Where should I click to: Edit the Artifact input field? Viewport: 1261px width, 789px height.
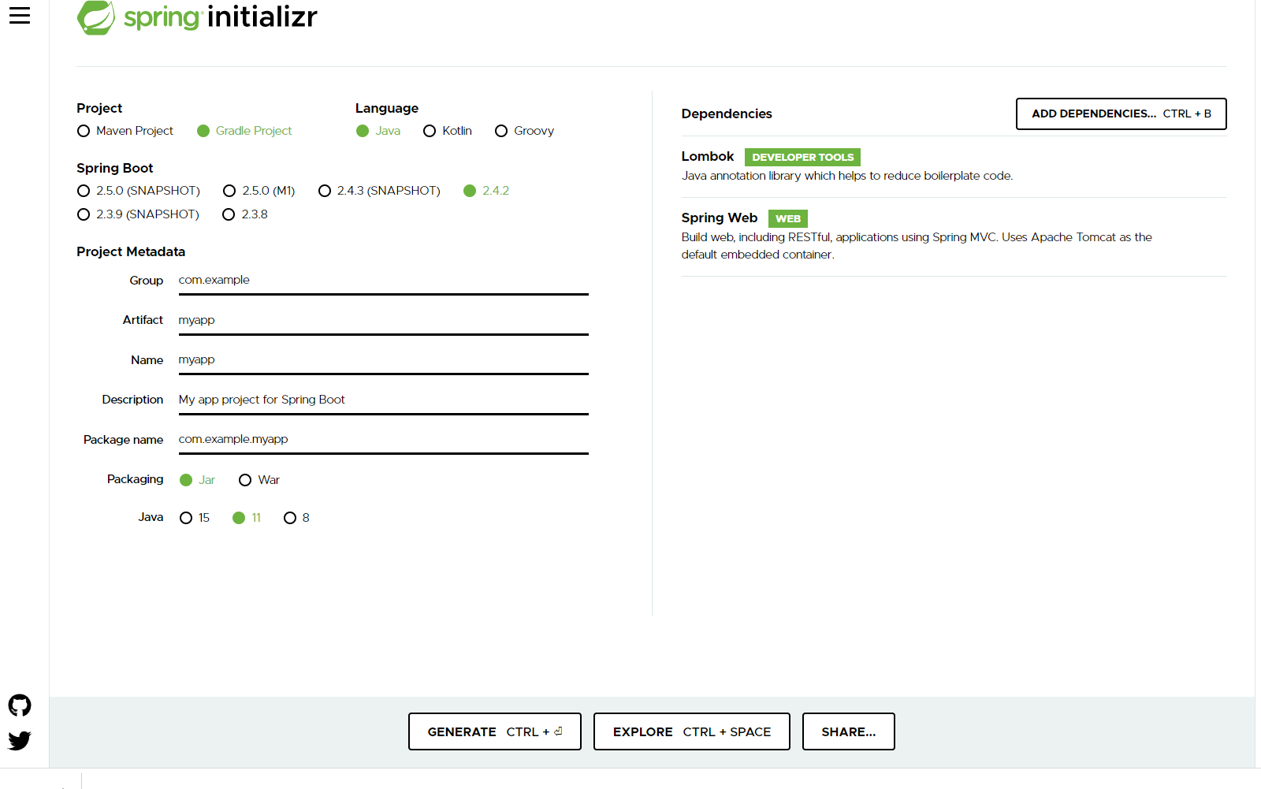[384, 321]
